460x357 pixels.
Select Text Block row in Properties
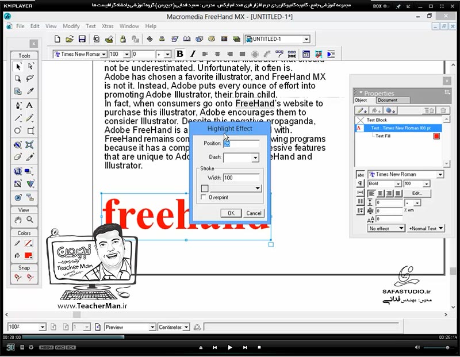coord(398,120)
